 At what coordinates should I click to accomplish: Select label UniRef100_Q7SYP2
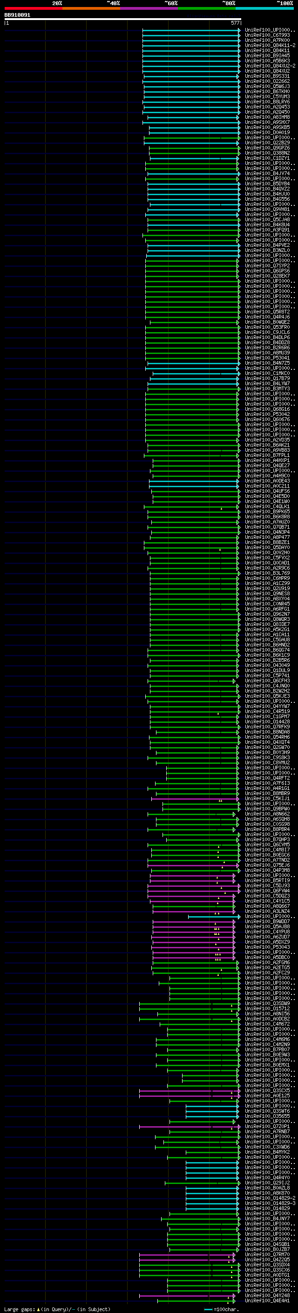[x=267, y=265]
